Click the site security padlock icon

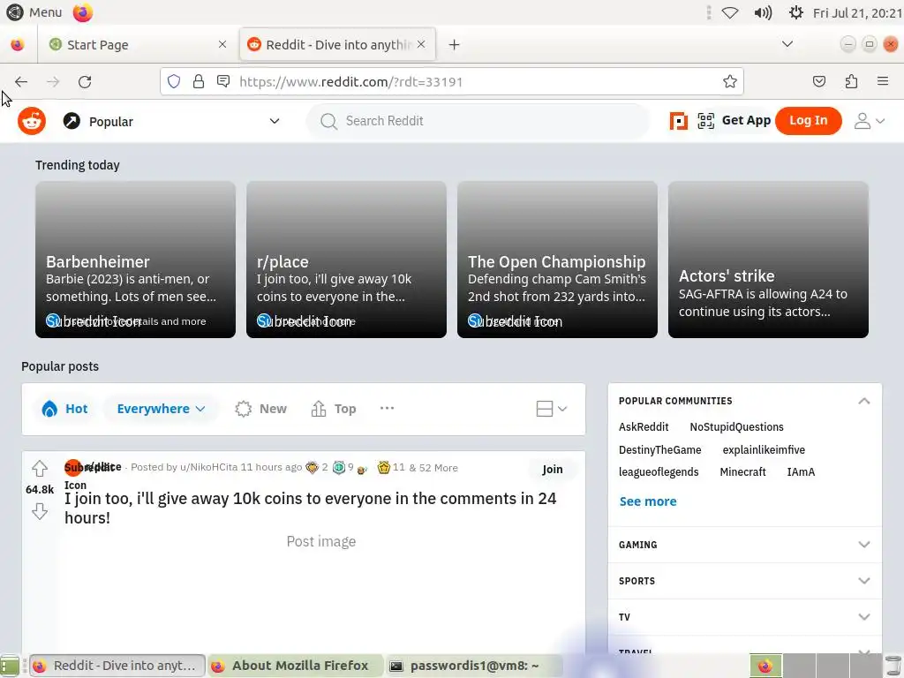[x=199, y=81]
